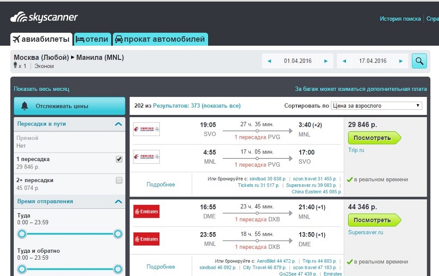Uncheck the '1 пересадка' checkbox

[x=119, y=159]
